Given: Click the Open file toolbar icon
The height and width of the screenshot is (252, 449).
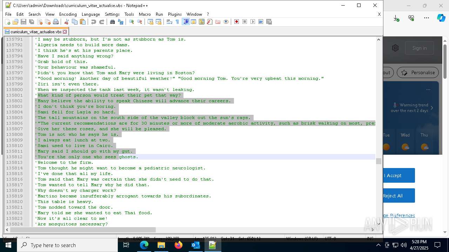Looking at the screenshot, I should point(15,22).
